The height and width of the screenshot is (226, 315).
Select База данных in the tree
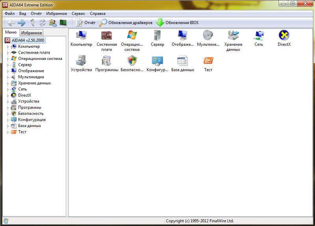click(x=30, y=126)
